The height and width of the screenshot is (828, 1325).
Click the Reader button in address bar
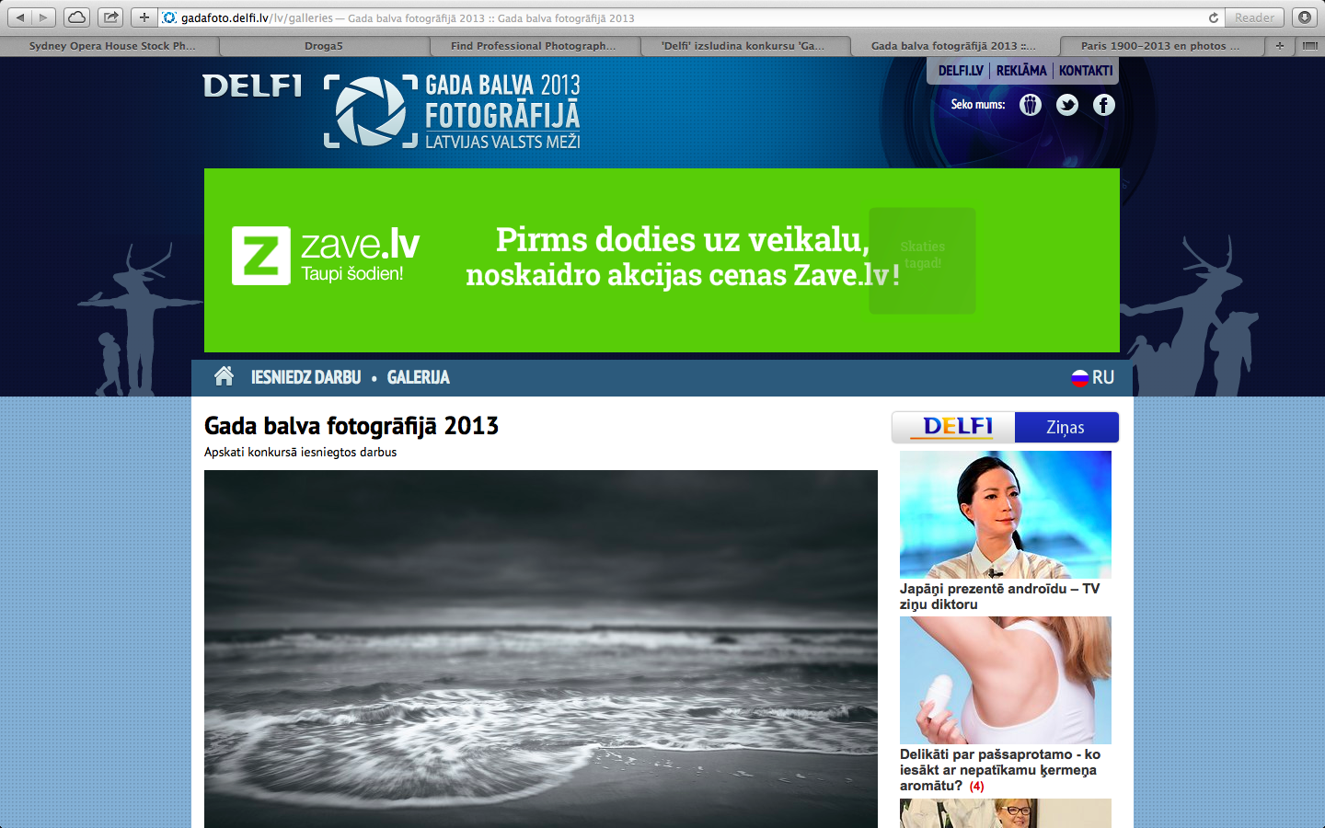tap(1254, 17)
